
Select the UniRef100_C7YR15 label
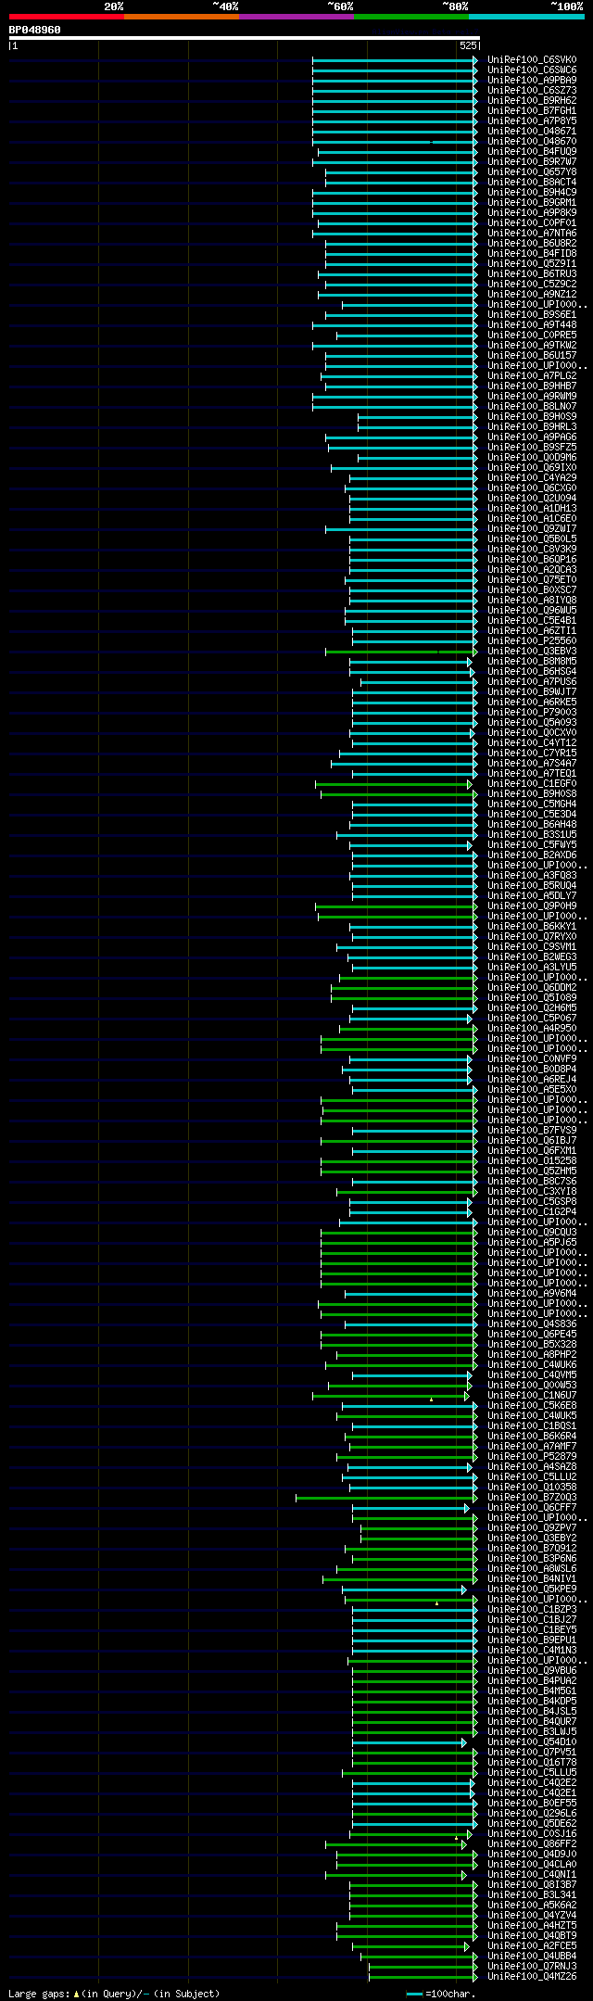point(532,754)
